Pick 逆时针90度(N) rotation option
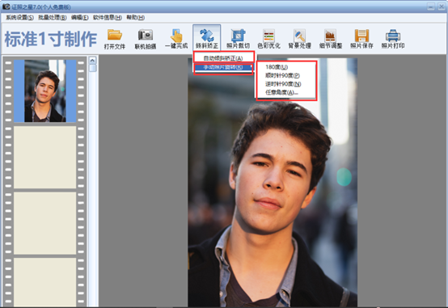The height and width of the screenshot is (308, 448). (x=283, y=84)
